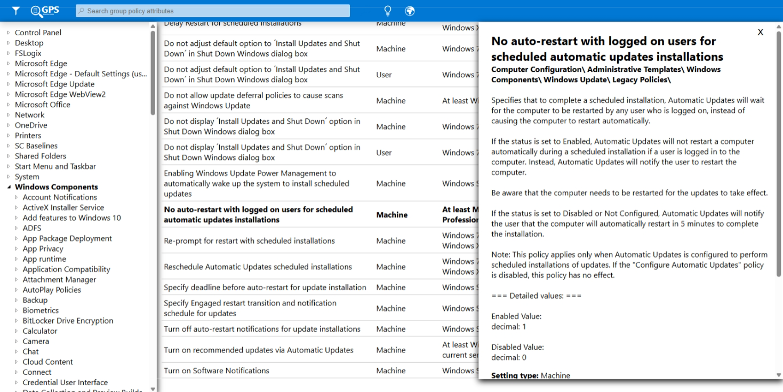Open ActiveX Installer Service category
This screenshot has width=783, height=392.
tap(63, 207)
